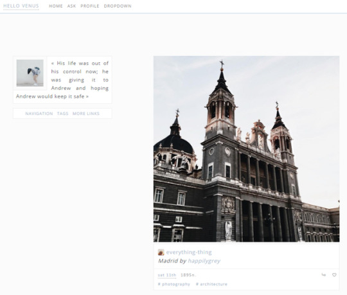Screen dimensions: 347x295
Task: Open the TAGS sidebar tab
Action: [x=62, y=114]
